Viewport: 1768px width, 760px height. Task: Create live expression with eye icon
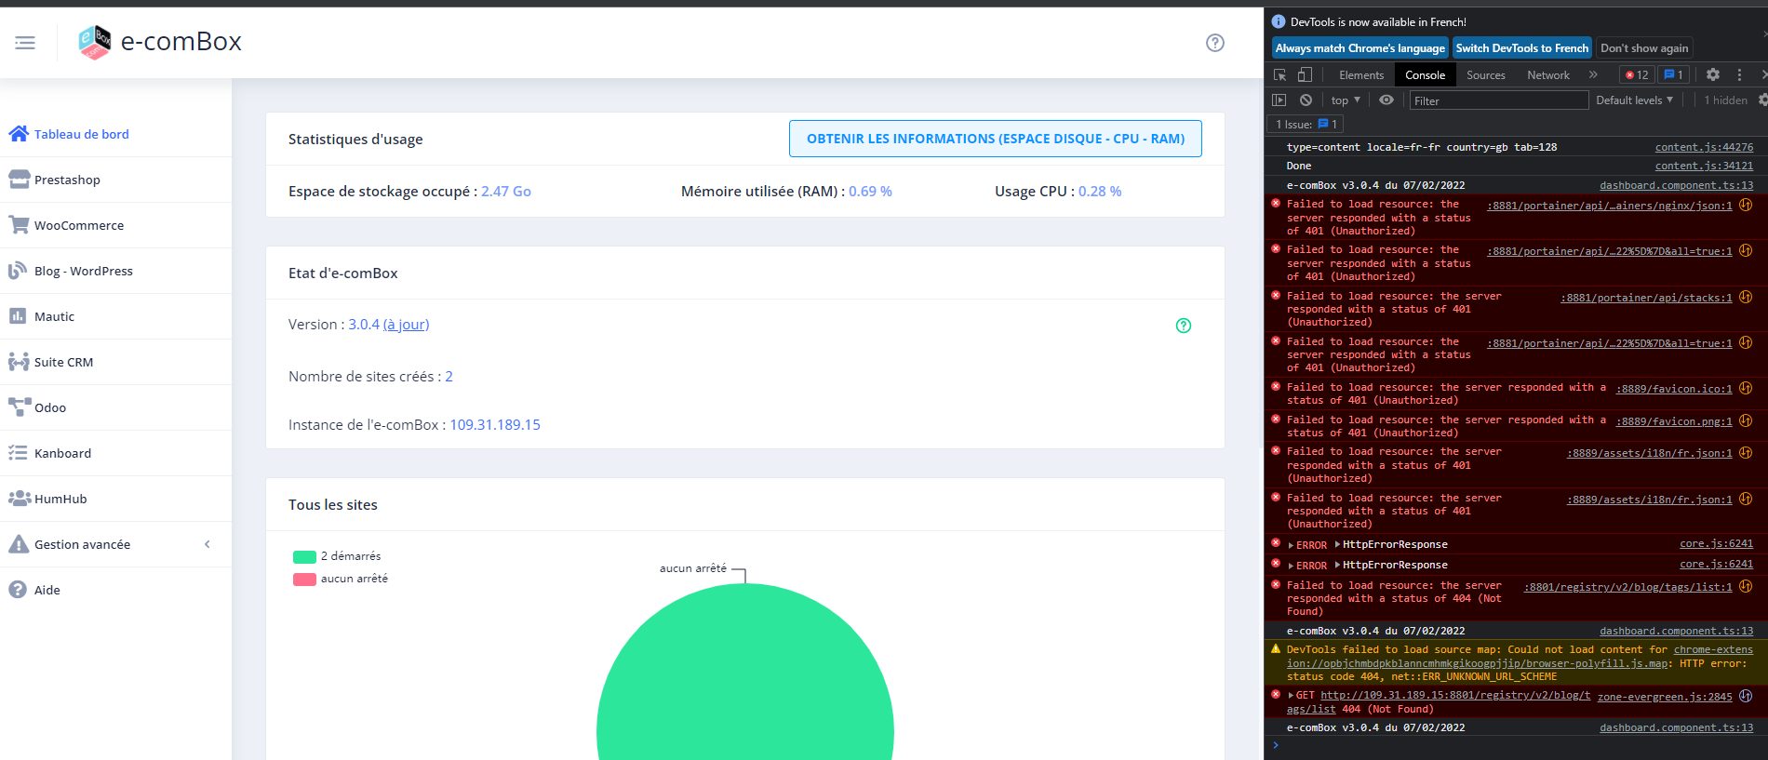(x=1386, y=100)
